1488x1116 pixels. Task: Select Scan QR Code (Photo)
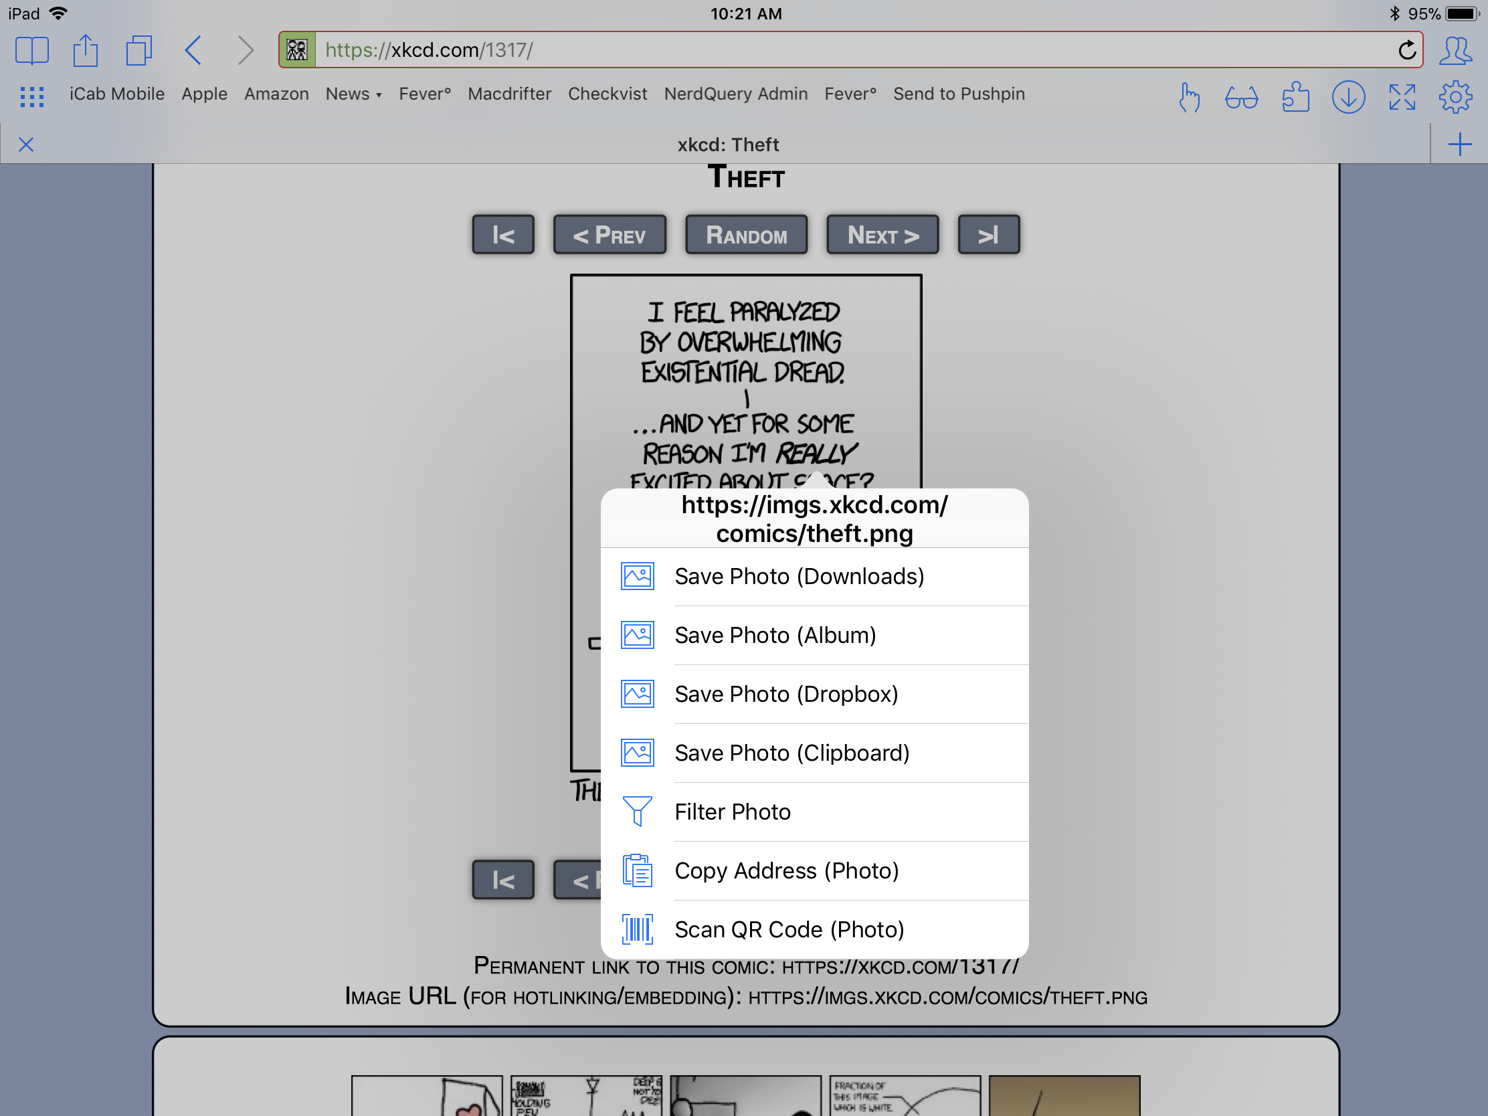click(815, 929)
